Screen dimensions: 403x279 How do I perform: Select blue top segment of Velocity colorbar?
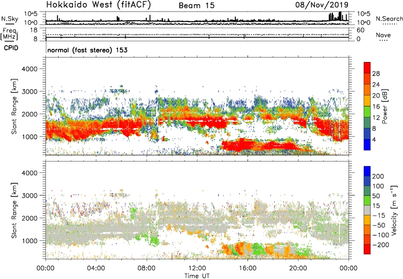[367, 171]
